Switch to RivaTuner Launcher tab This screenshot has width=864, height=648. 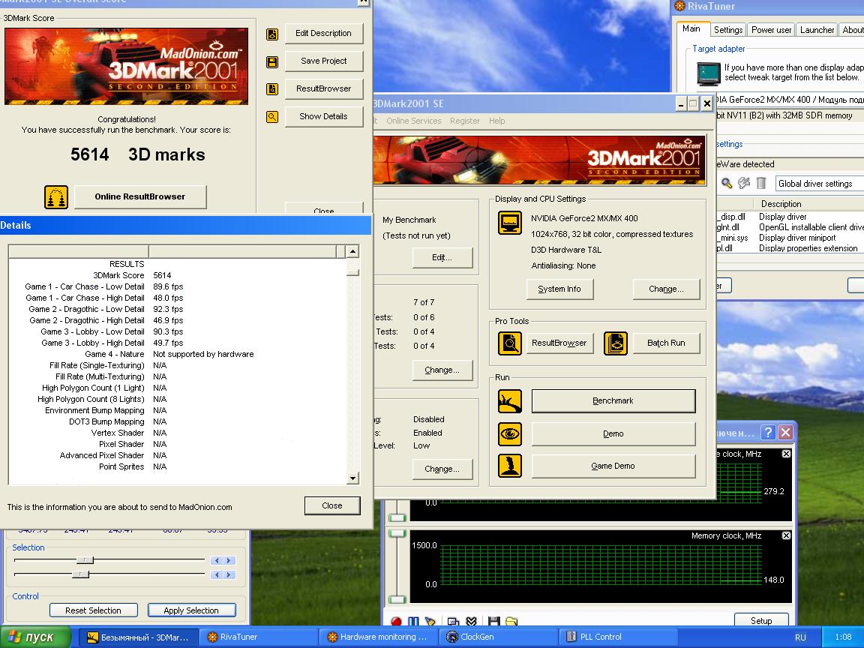817,30
